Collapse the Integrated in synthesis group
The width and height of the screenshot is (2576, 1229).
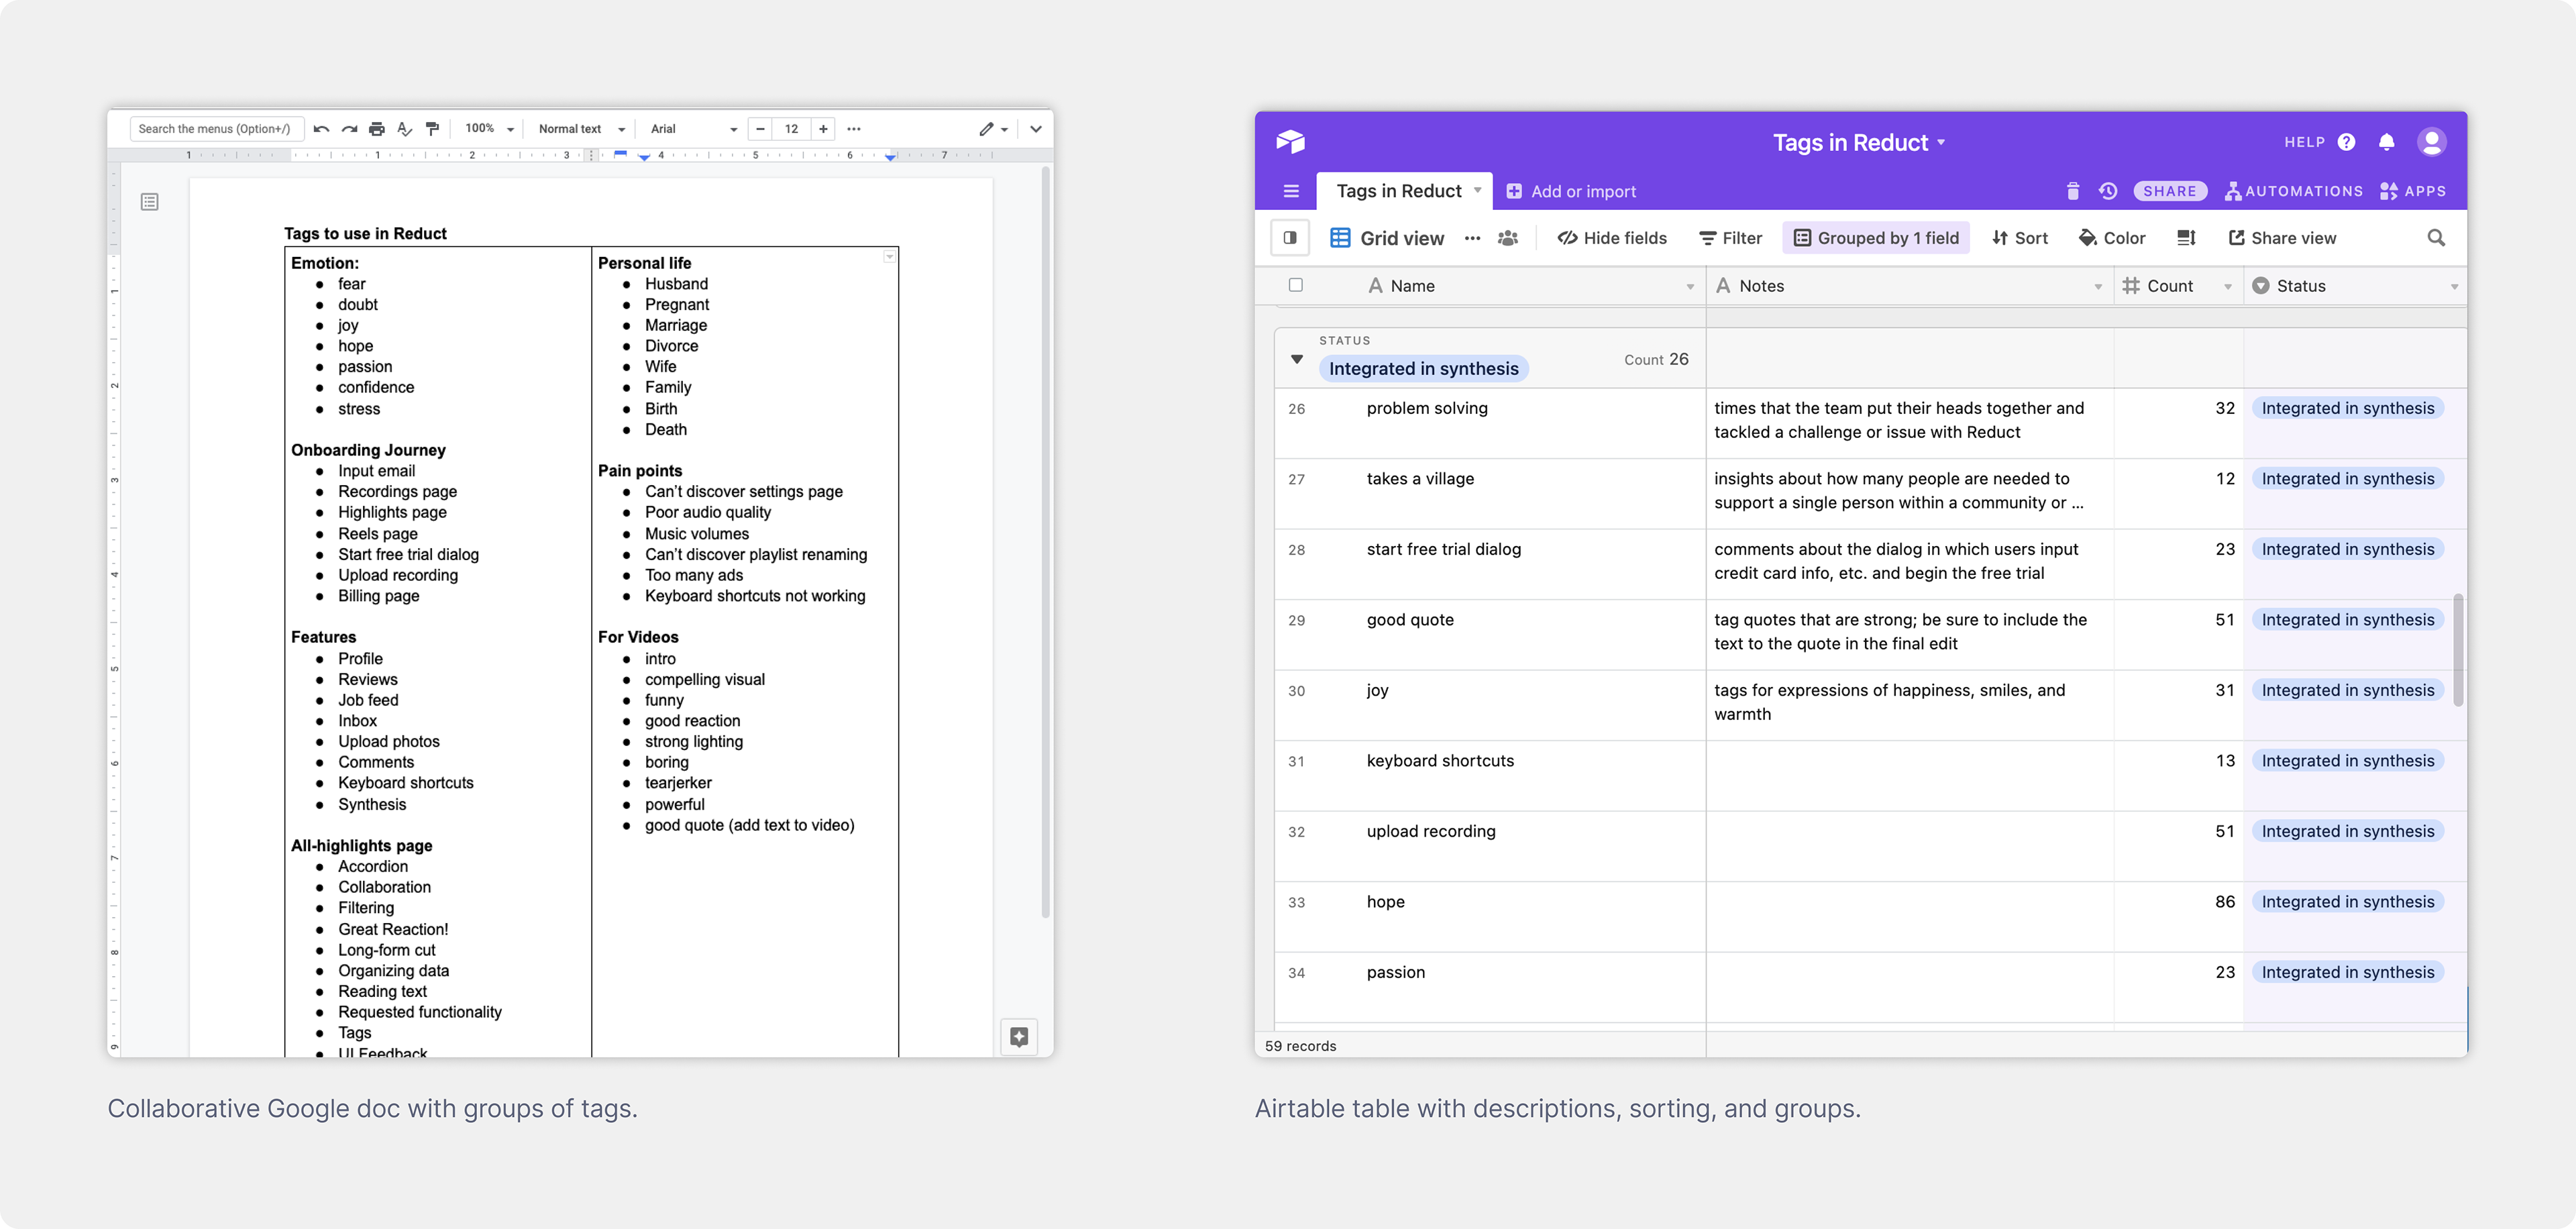[x=1297, y=359]
